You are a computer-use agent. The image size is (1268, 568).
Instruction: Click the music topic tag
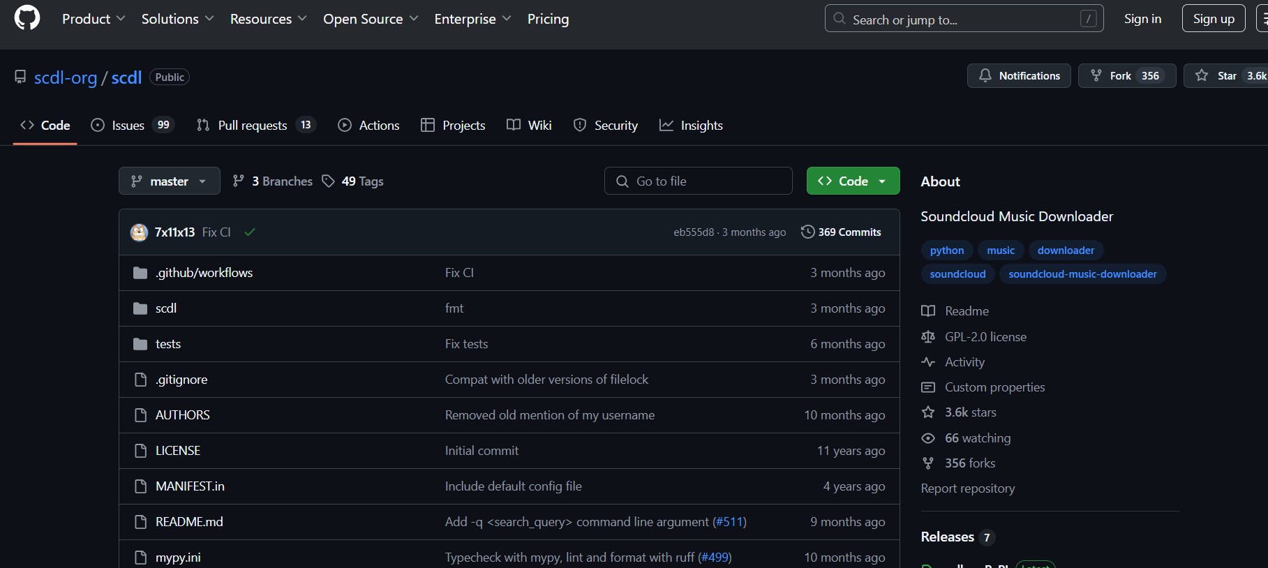click(1001, 251)
